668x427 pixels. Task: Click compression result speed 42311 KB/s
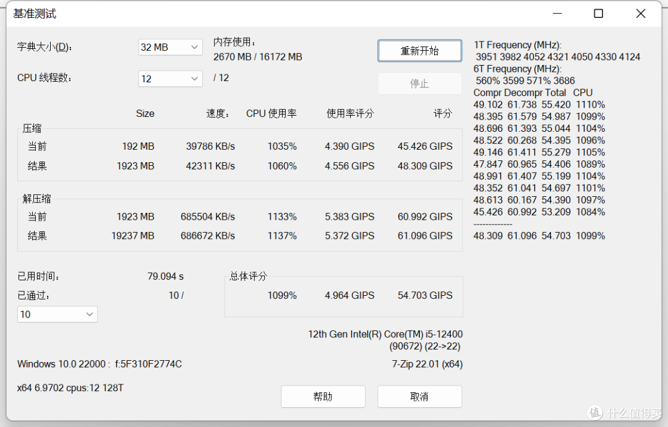click(210, 166)
